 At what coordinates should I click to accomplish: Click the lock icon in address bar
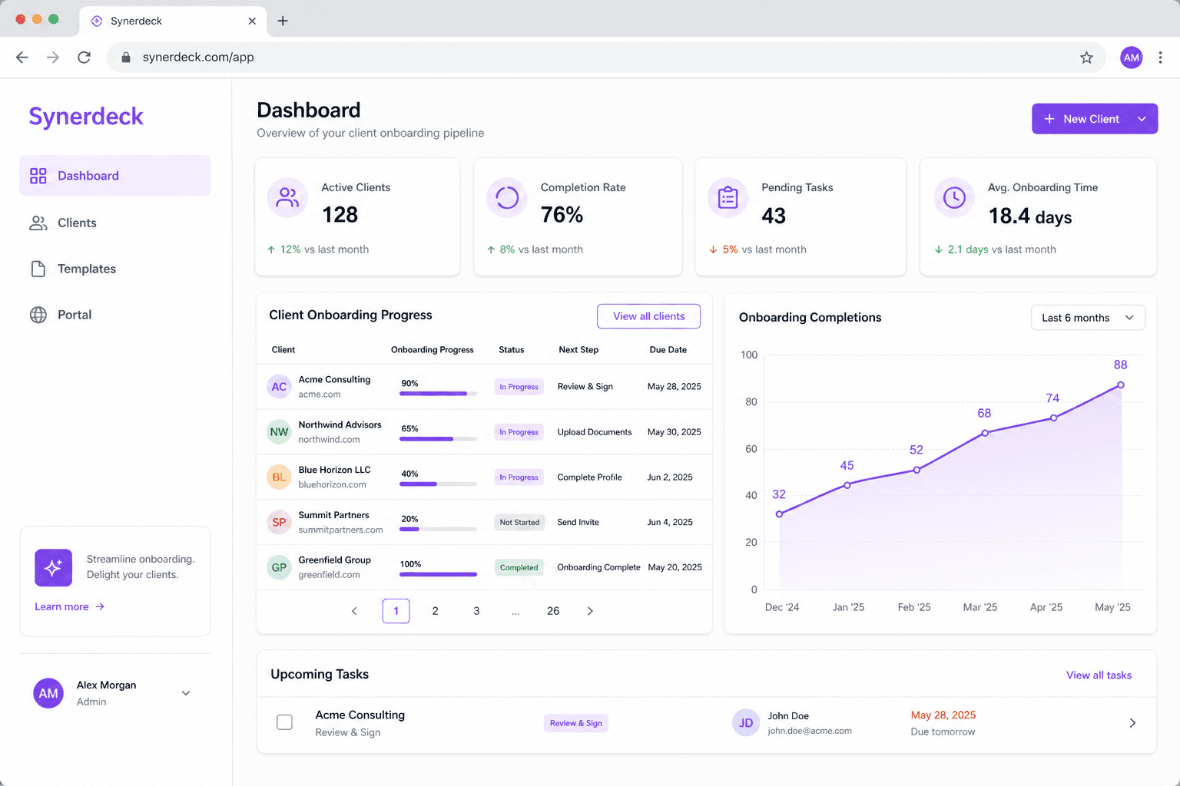pyautogui.click(x=126, y=58)
